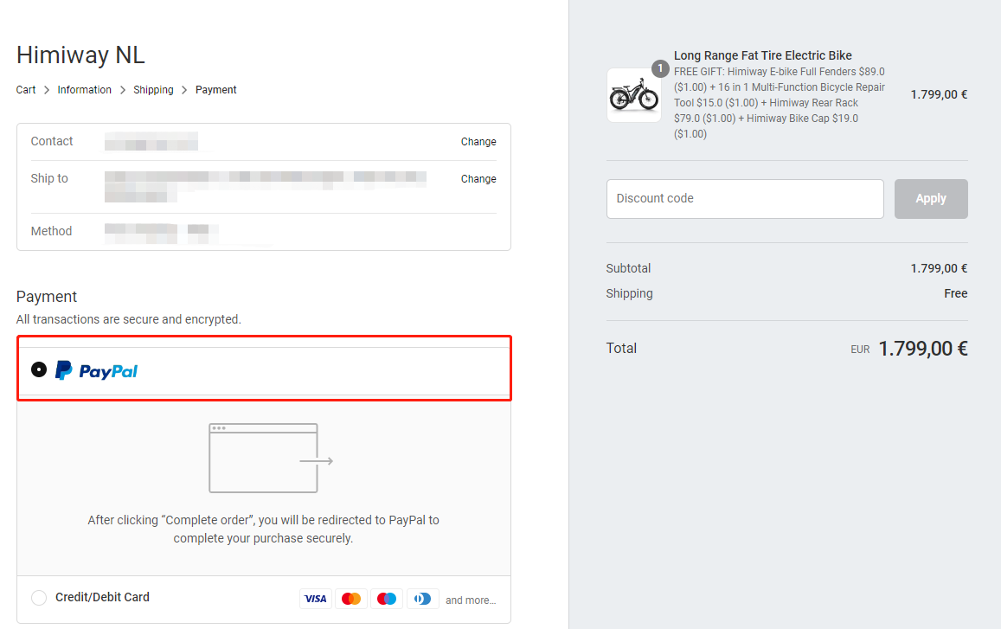Click inside the Discount code field

pos(744,198)
